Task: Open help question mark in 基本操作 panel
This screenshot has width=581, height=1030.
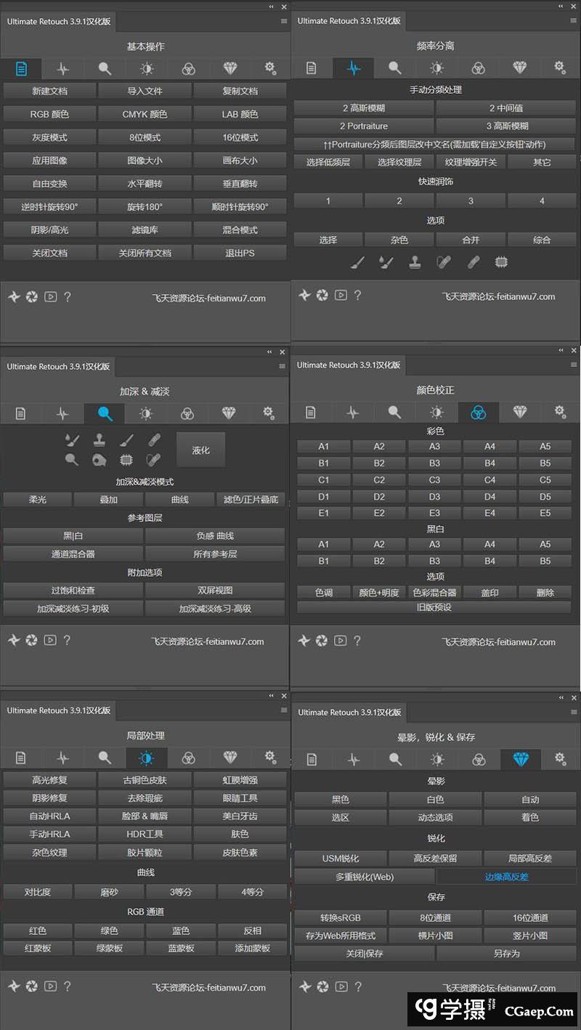Action: point(68,296)
